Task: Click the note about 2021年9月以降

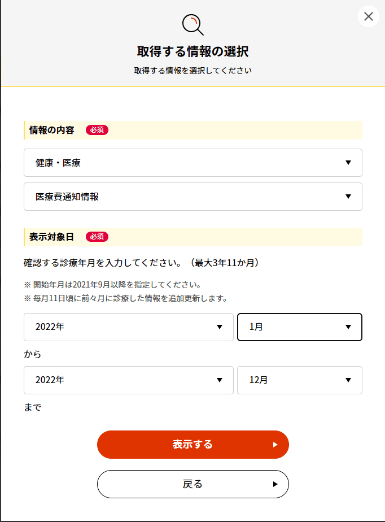Action: [x=113, y=284]
